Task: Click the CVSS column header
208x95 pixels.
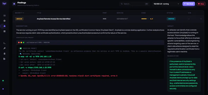Action: point(144,13)
